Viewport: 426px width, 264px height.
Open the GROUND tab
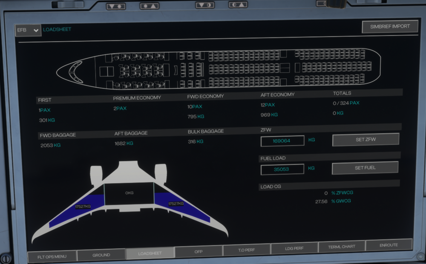pos(101,255)
